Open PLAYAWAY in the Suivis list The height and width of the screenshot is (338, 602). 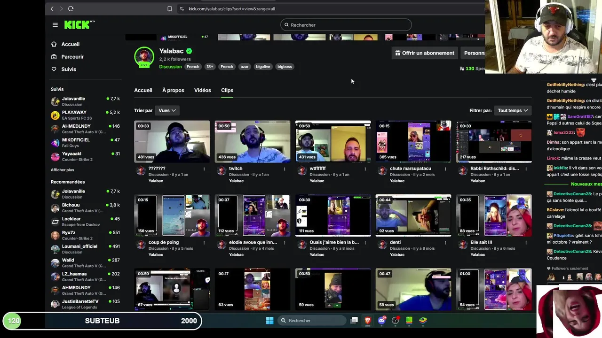86,115
